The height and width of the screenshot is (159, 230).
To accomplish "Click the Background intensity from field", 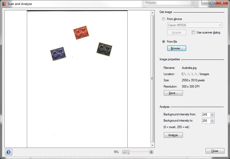I will coord(206,115).
